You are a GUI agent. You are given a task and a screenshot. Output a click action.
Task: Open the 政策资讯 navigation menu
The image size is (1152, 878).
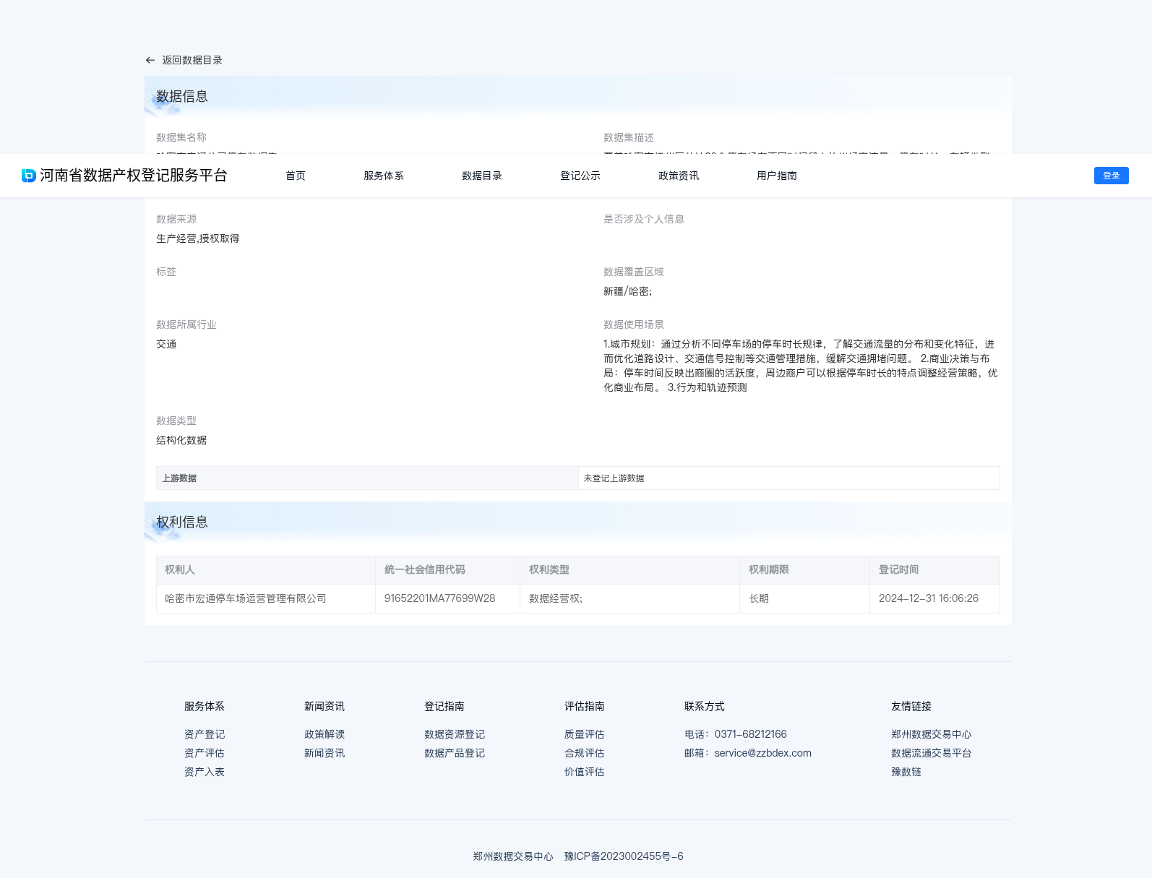tap(679, 176)
